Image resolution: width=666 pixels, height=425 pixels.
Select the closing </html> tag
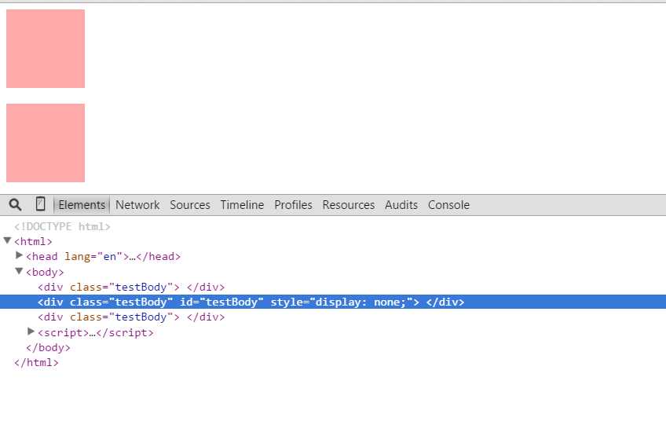36,362
